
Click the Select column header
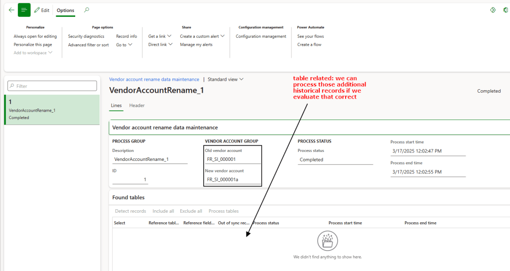pyautogui.click(x=120, y=223)
